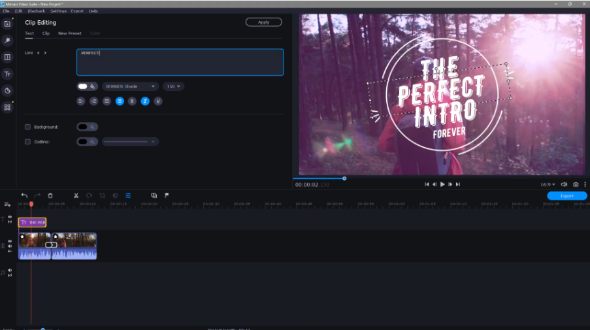Go to previous text line arrow
The height and width of the screenshot is (330, 590).
click(38, 53)
